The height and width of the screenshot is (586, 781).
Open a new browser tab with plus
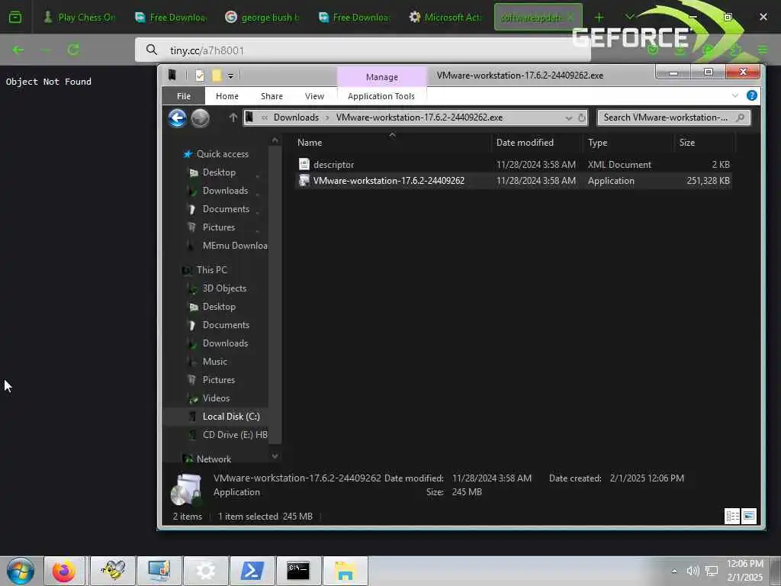599,18
